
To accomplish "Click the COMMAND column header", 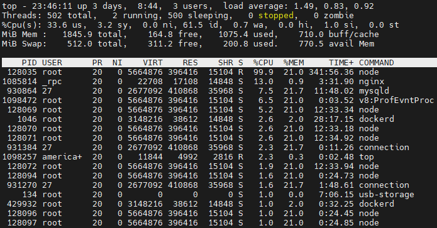I will 376,63.
